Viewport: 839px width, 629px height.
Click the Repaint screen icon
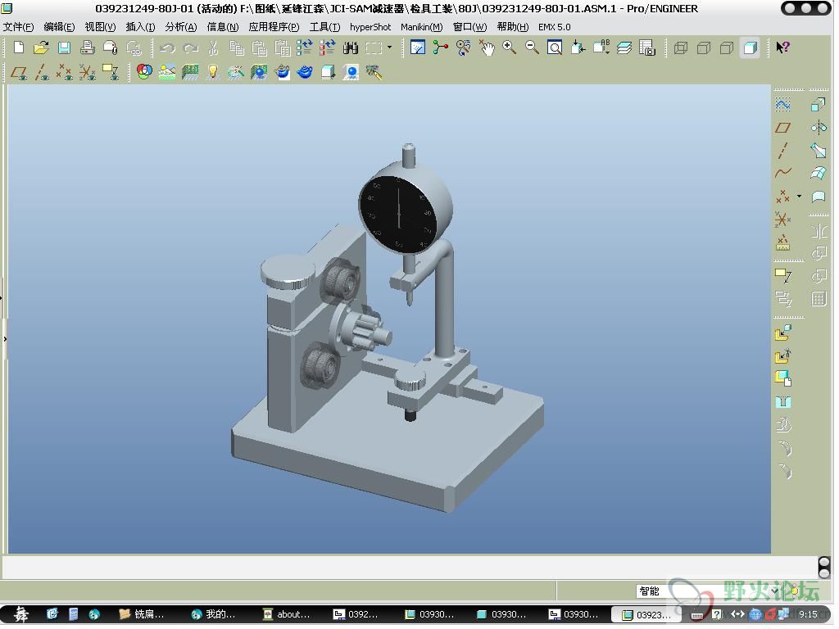click(418, 48)
